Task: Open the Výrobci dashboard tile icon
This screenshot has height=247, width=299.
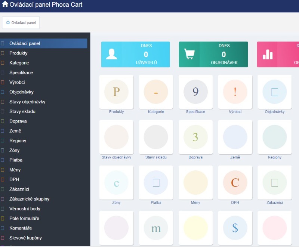Action: point(235,92)
